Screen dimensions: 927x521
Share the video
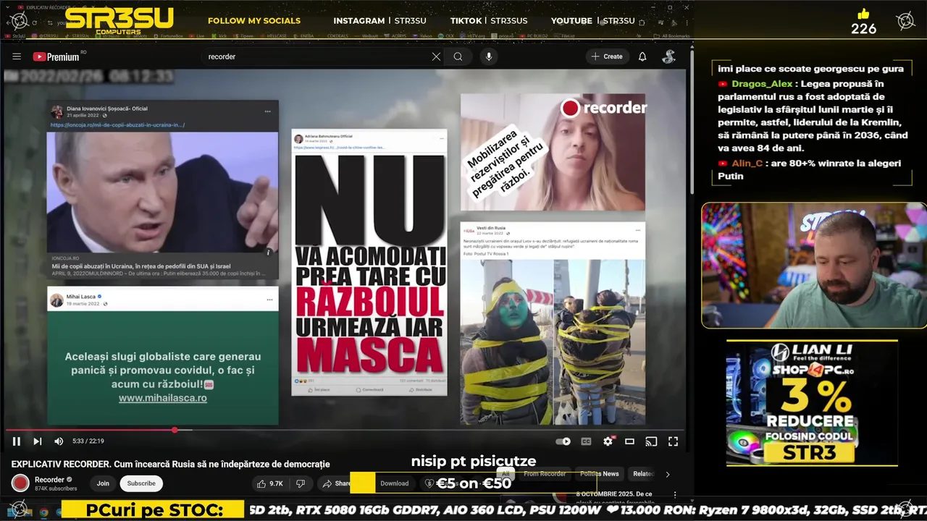coord(336,483)
